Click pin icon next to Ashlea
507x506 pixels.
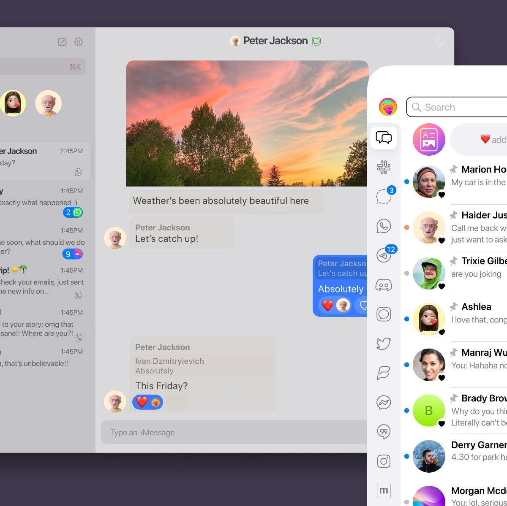coord(454,306)
